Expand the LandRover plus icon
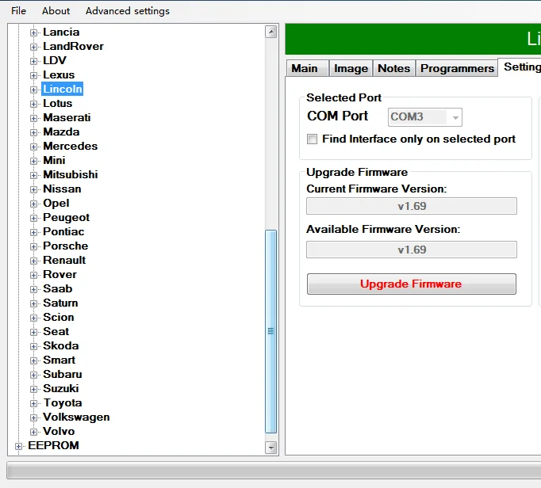 click(x=33, y=47)
